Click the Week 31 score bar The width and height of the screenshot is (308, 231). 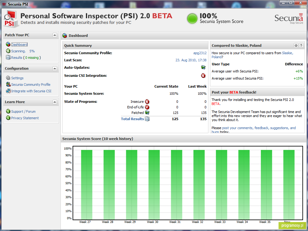(176, 185)
